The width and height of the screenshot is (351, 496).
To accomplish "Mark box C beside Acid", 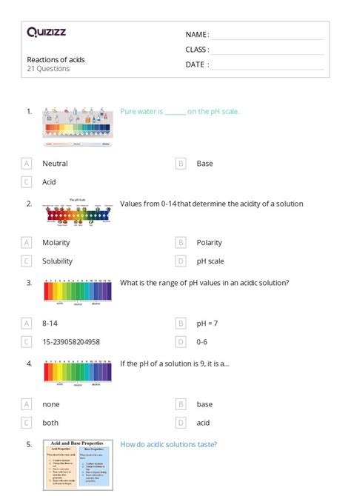I will (x=26, y=182).
